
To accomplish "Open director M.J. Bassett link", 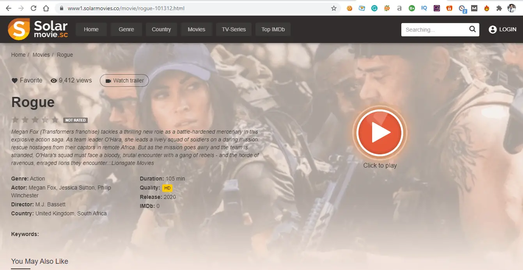I will click(50, 204).
